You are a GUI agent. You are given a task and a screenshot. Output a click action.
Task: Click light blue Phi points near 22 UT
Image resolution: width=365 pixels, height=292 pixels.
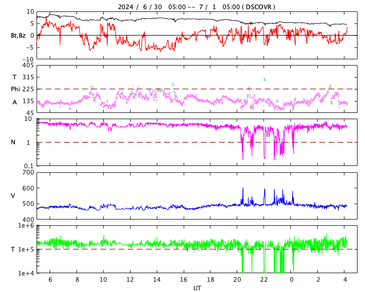265,79
